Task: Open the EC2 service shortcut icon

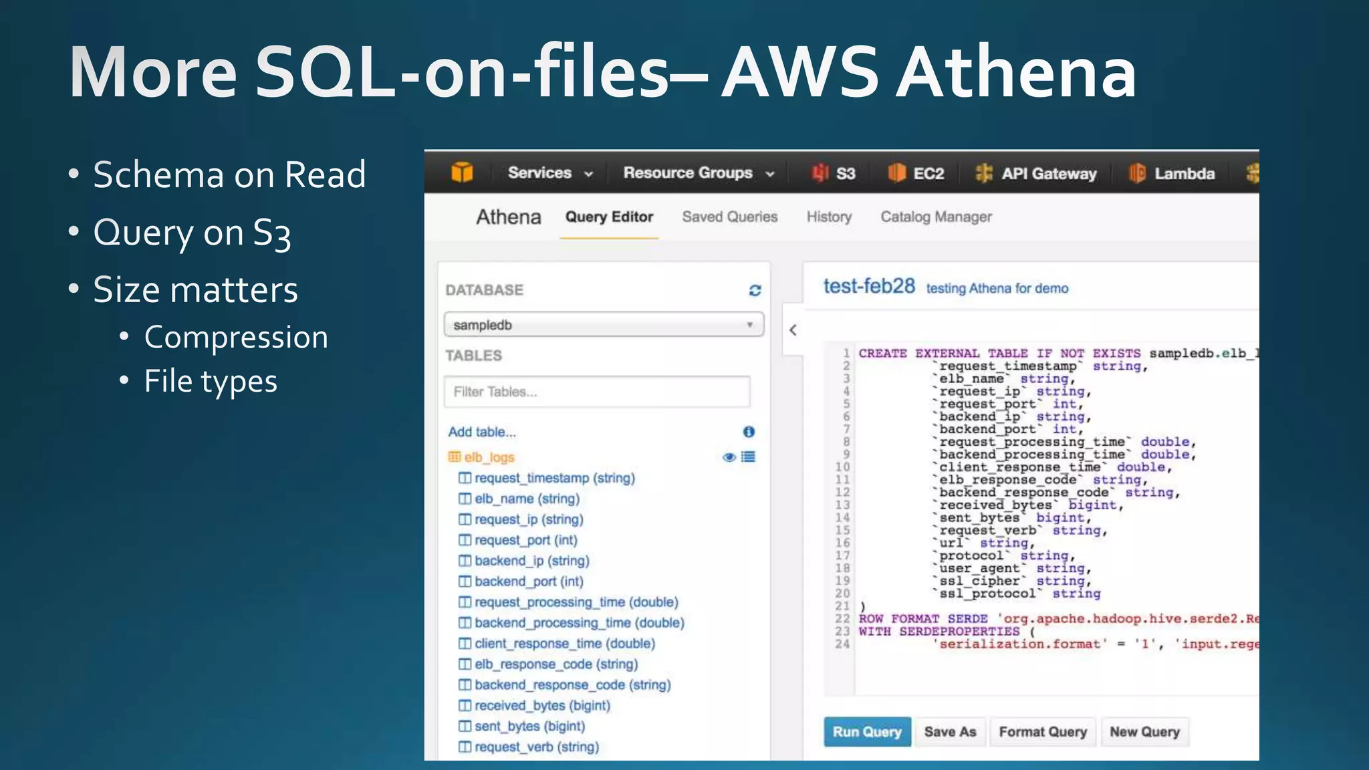Action: (896, 173)
